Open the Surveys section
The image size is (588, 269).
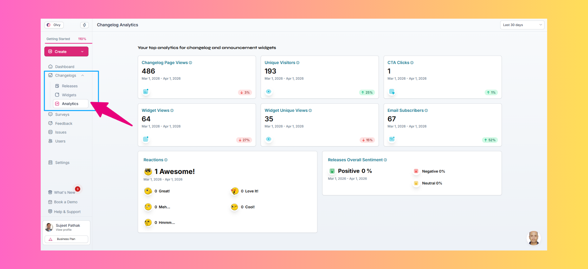click(62, 115)
